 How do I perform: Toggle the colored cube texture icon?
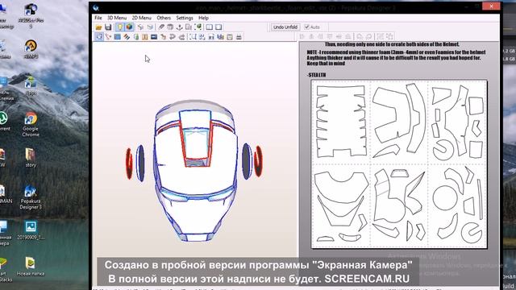pyautogui.click(x=129, y=27)
